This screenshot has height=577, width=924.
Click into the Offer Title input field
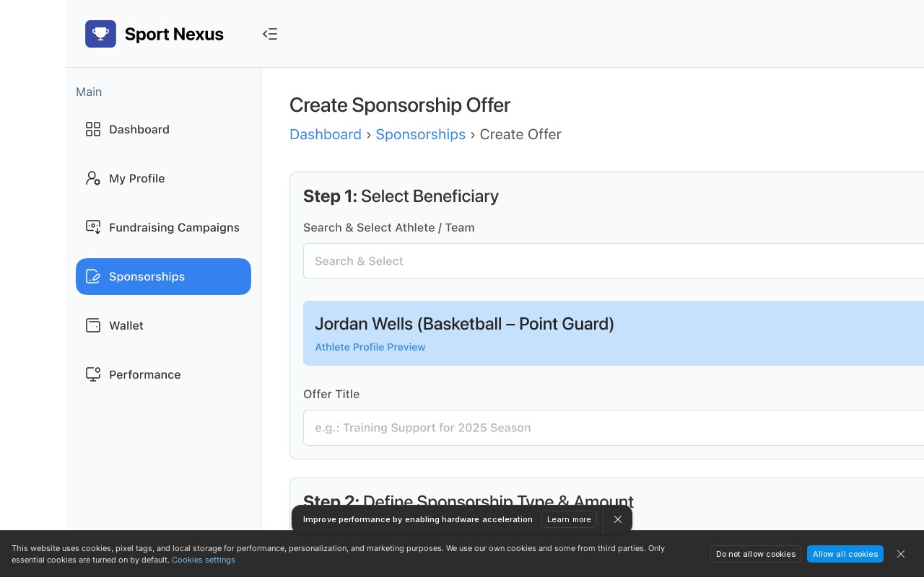pos(614,428)
